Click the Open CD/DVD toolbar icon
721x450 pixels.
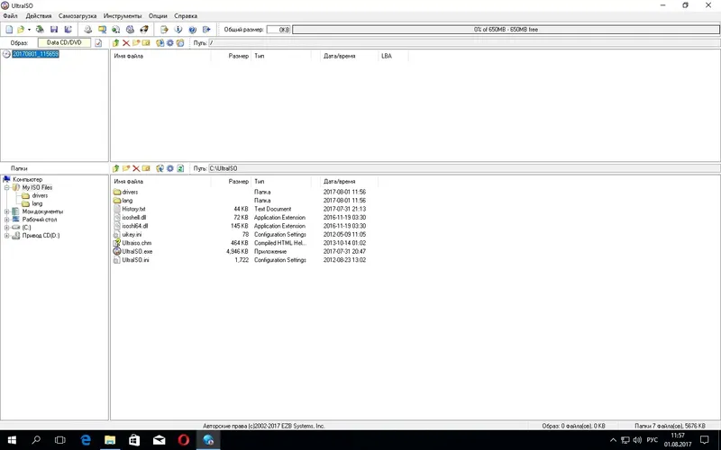pyautogui.click(x=40, y=30)
